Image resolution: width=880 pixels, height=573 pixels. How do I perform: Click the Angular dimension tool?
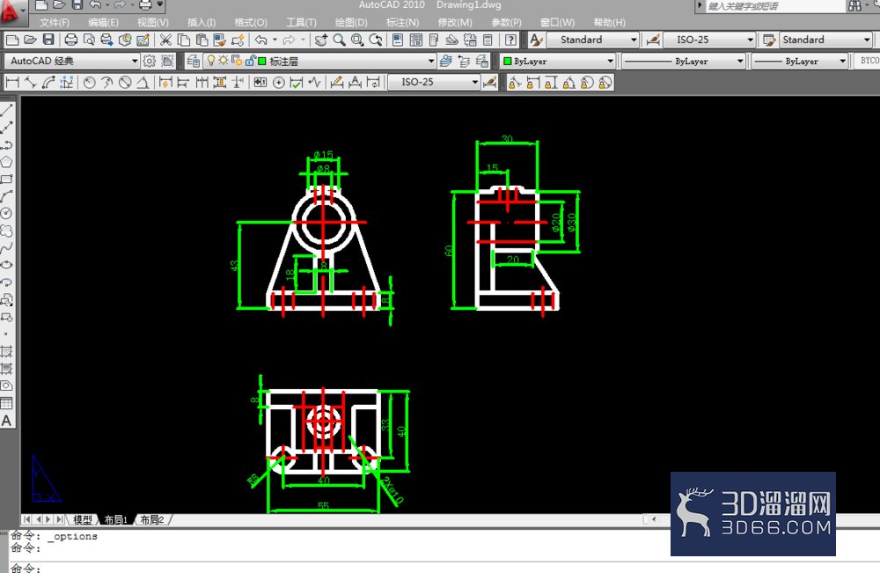pos(143,83)
